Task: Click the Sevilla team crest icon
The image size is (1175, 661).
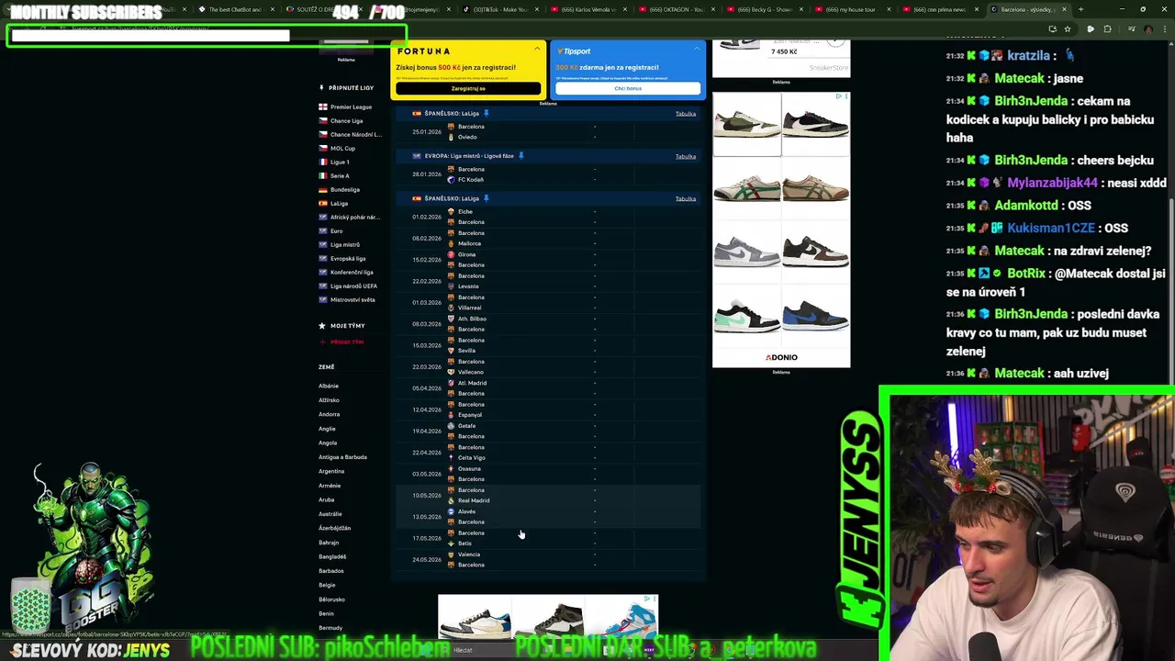Action: (x=451, y=351)
